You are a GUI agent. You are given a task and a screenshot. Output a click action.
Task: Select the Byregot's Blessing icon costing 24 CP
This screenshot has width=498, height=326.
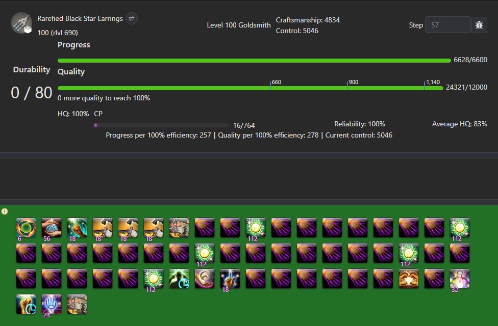(52, 304)
